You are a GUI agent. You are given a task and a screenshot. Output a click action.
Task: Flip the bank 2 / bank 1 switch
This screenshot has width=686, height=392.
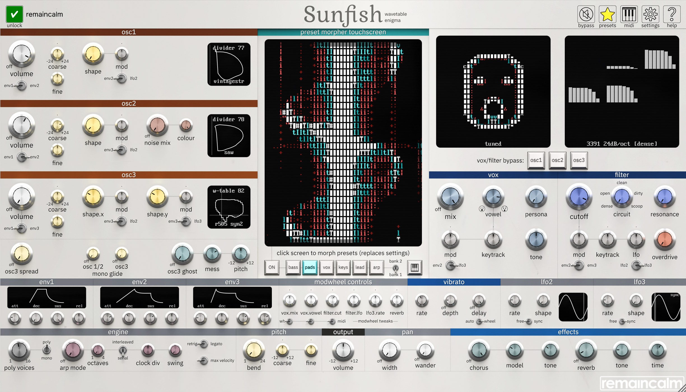point(395,268)
